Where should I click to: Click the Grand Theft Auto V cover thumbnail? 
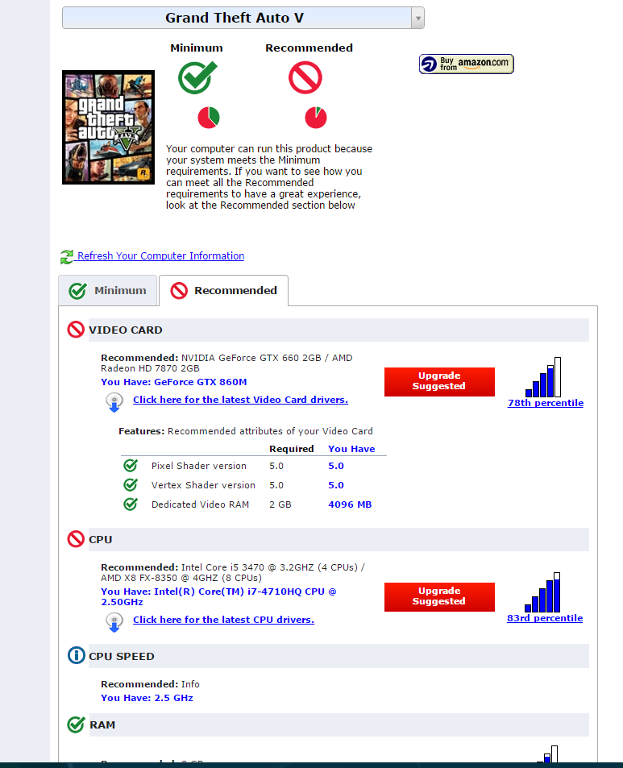pos(108,127)
